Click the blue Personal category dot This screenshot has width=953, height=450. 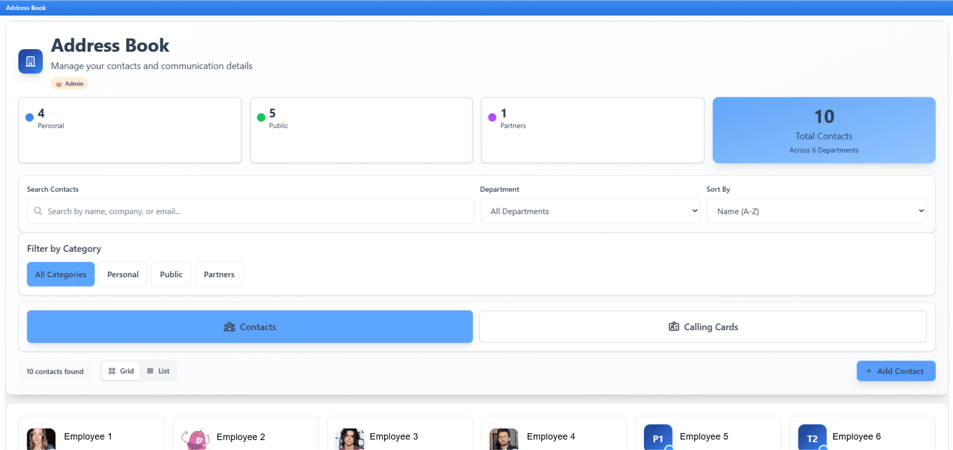29,118
